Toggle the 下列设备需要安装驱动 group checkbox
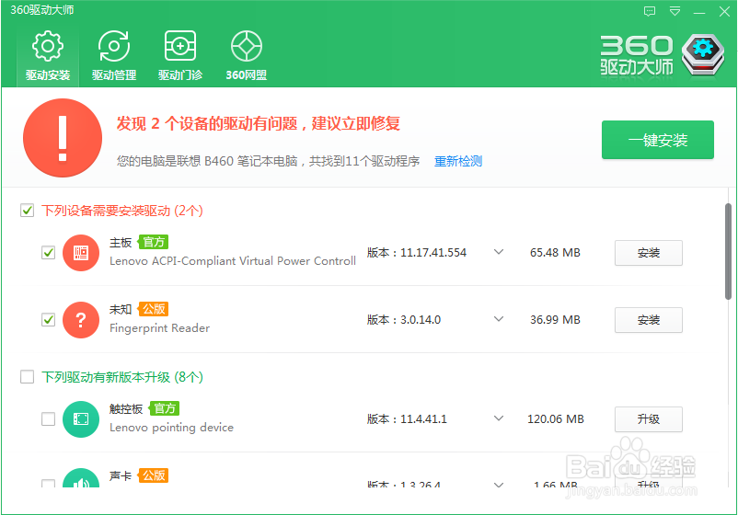Screen dimensions: 738x515 28,211
